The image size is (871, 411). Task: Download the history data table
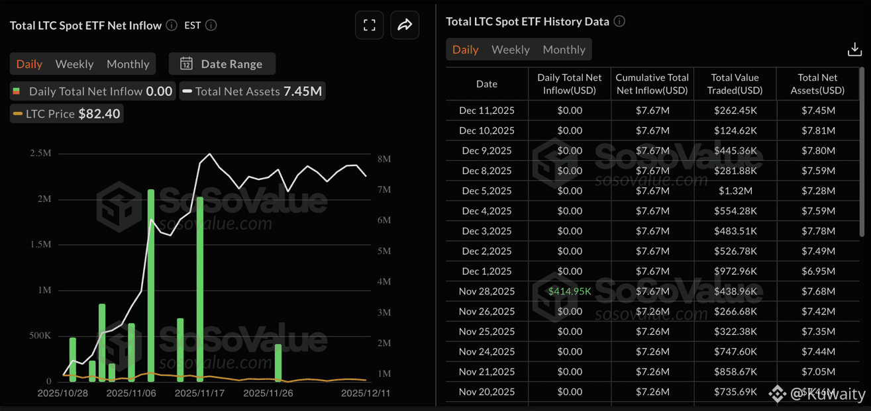pyautogui.click(x=854, y=50)
